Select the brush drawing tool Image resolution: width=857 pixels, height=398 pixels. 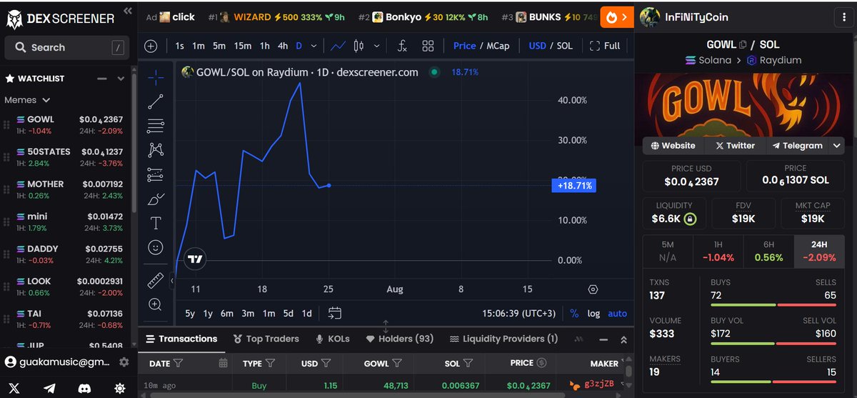click(x=155, y=199)
